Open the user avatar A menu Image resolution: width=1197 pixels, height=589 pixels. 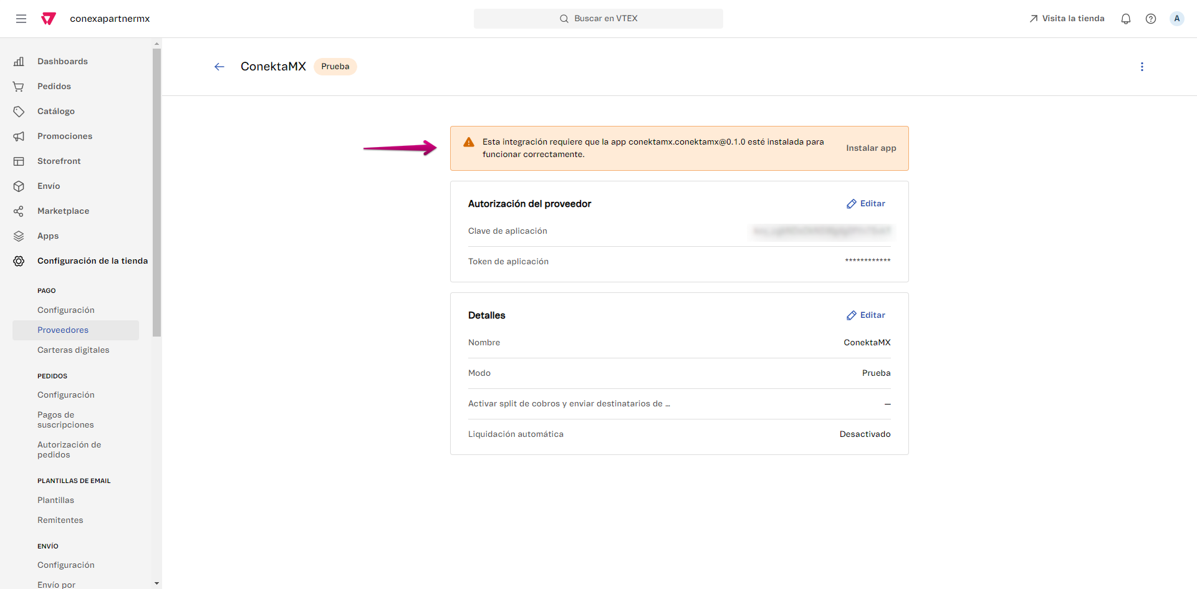click(x=1177, y=19)
